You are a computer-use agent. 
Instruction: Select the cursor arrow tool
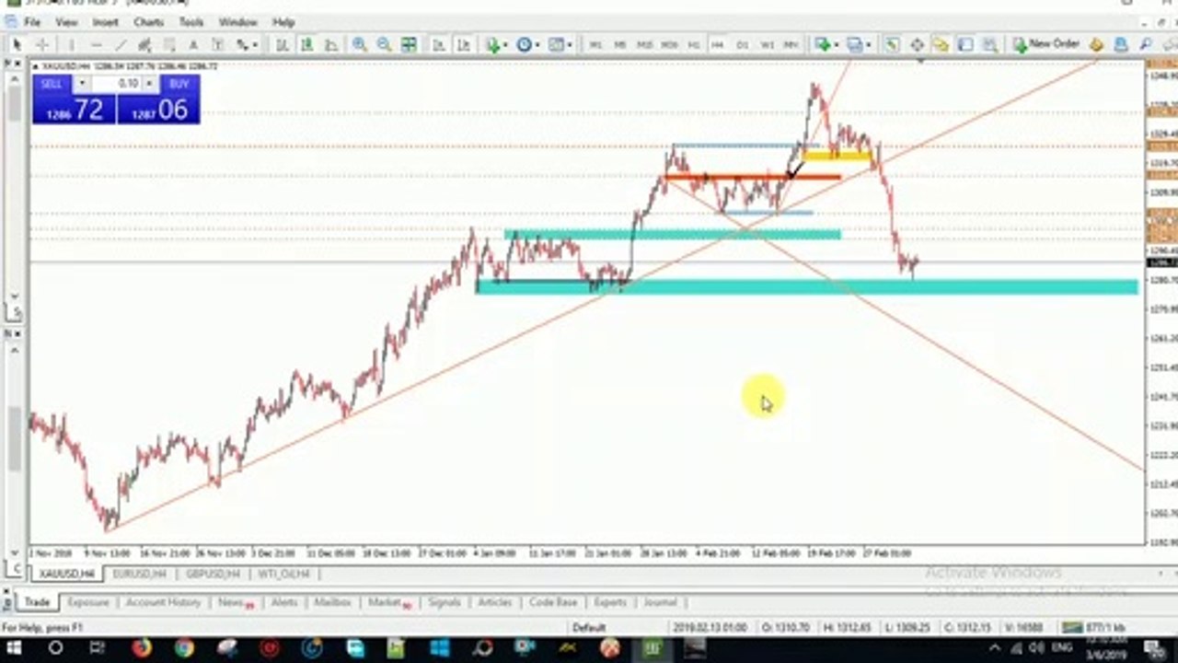pos(17,44)
